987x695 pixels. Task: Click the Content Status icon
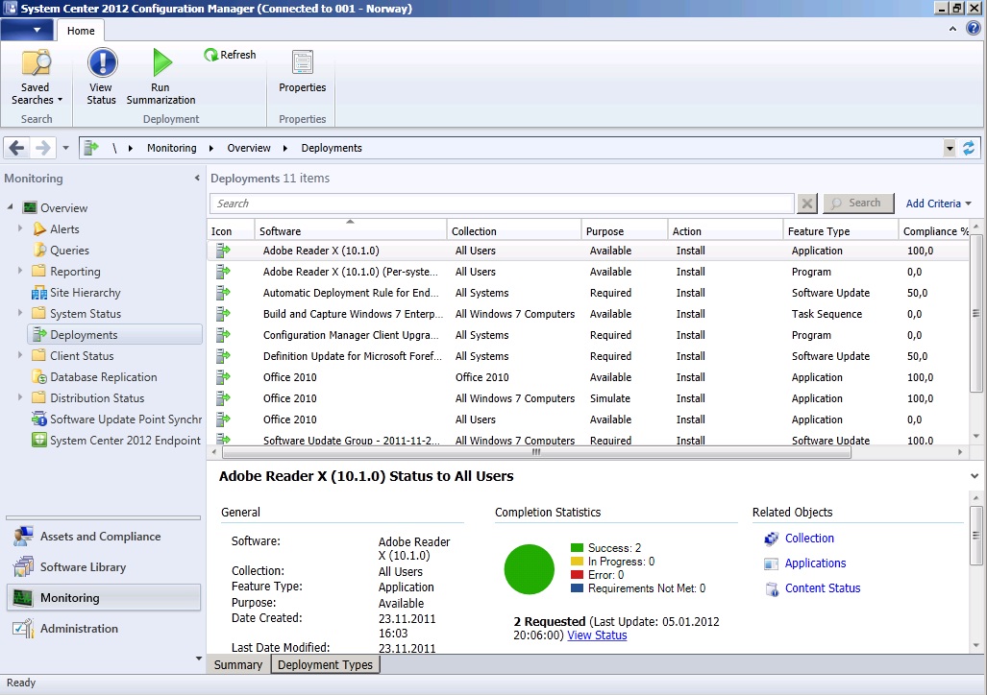[771, 588]
